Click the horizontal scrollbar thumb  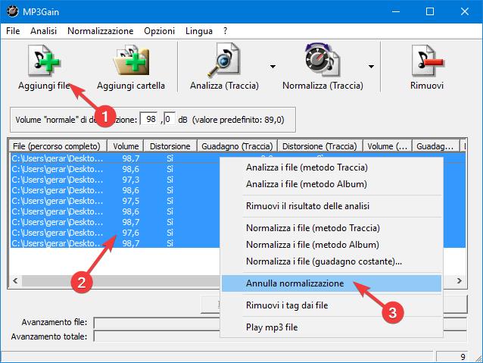[120, 280]
